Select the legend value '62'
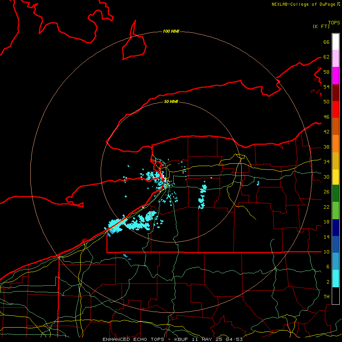 (x=326, y=57)
